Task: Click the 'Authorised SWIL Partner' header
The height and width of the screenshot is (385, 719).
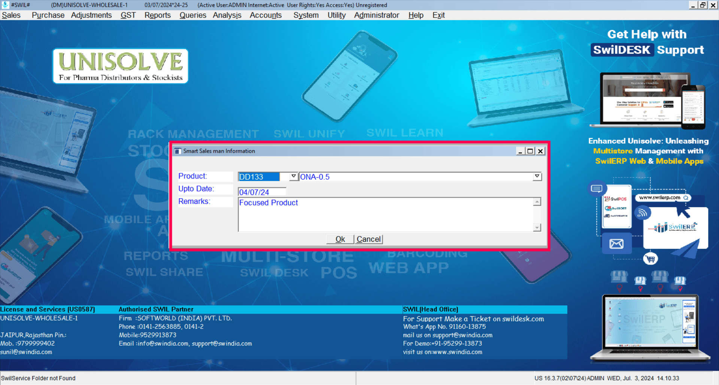Action: pos(156,309)
